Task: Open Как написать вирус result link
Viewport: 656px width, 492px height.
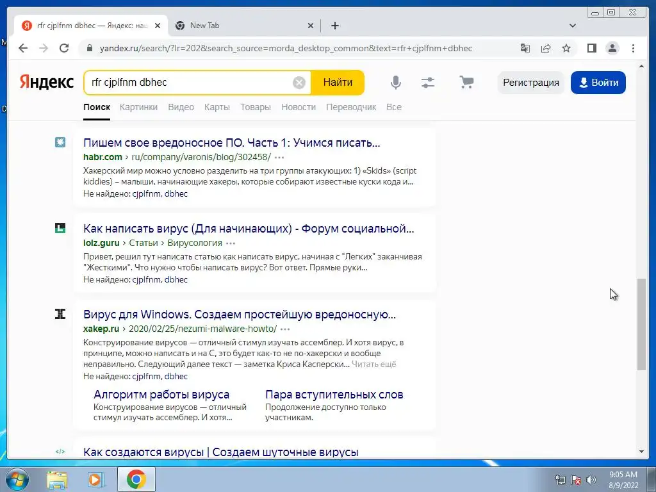Action: coord(249,229)
